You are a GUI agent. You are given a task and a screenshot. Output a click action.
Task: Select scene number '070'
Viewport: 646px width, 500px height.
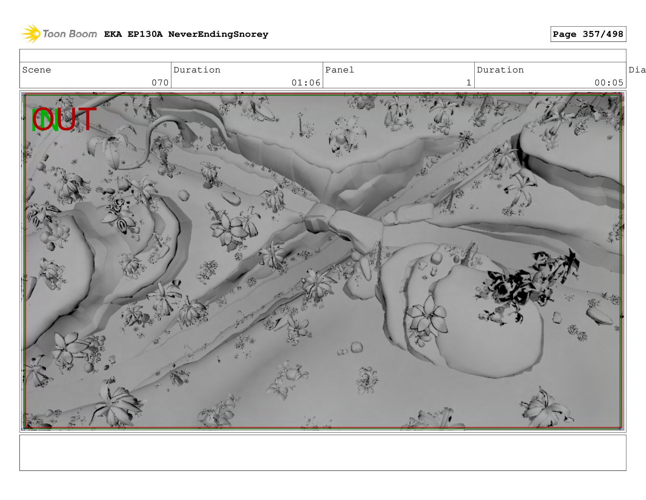click(x=160, y=82)
